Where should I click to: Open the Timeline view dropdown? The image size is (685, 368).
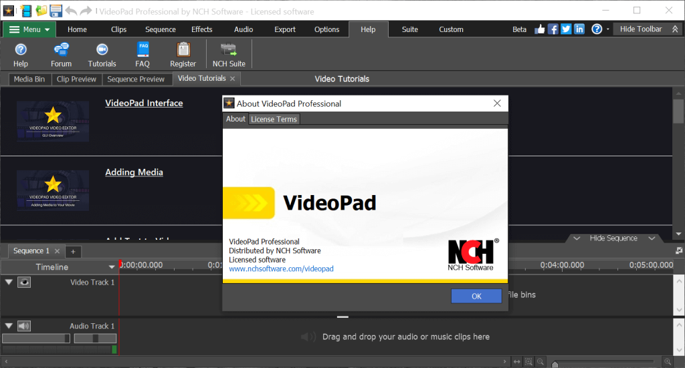[x=112, y=267]
